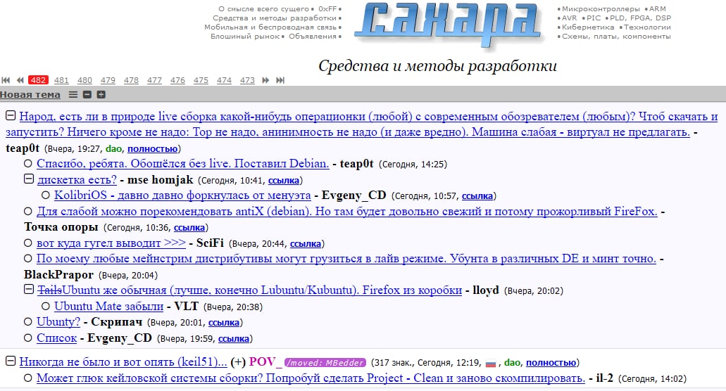Click 'ссылка' next to Скрипач
Image resolution: width=726 pixels, height=391 pixels.
[224, 323]
